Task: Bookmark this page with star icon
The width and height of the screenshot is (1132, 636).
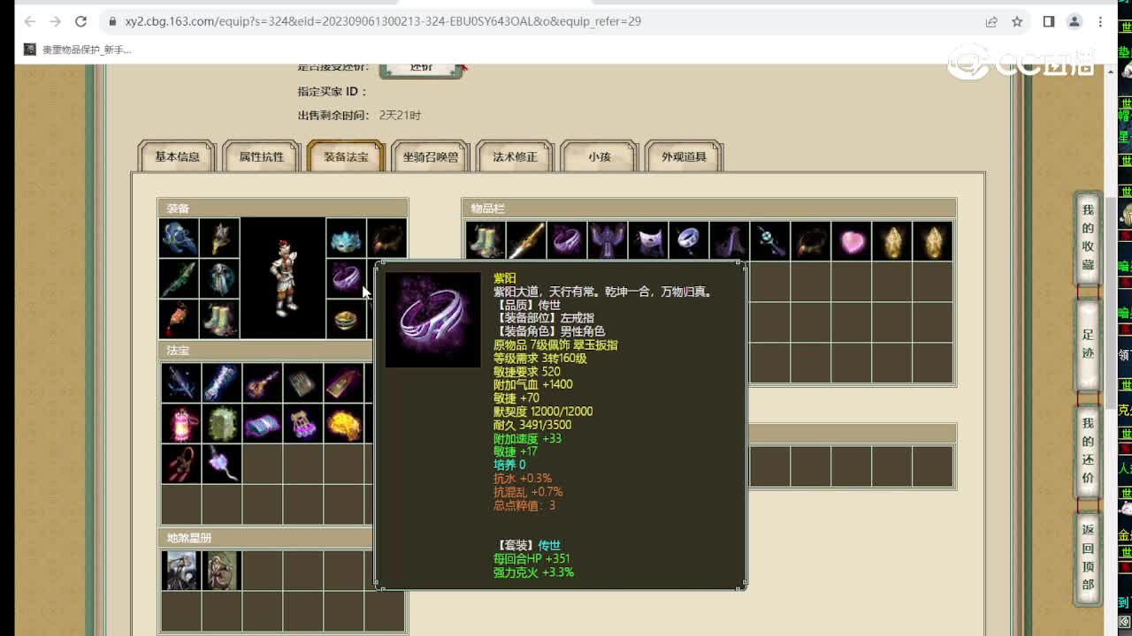Action: coord(1017,21)
